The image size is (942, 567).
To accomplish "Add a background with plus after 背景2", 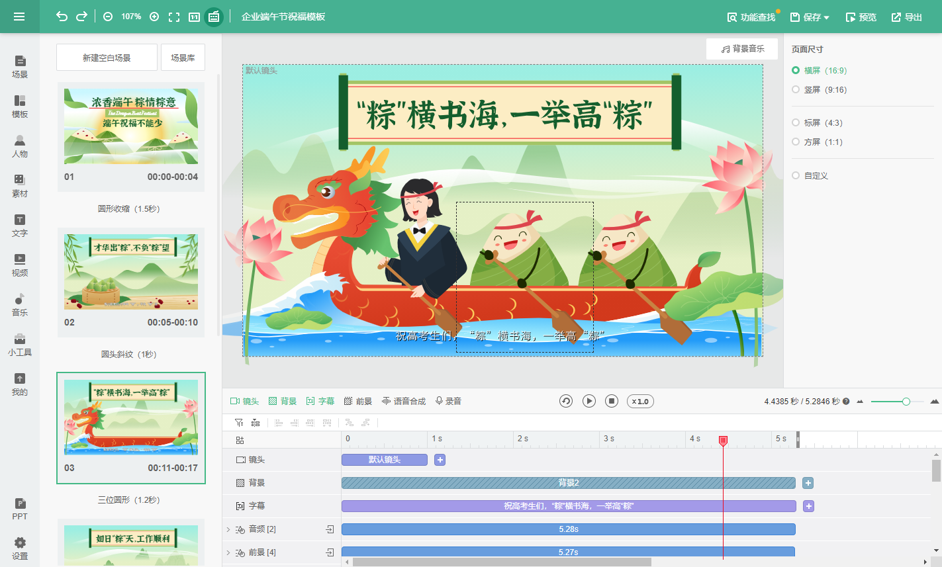I will [x=808, y=483].
